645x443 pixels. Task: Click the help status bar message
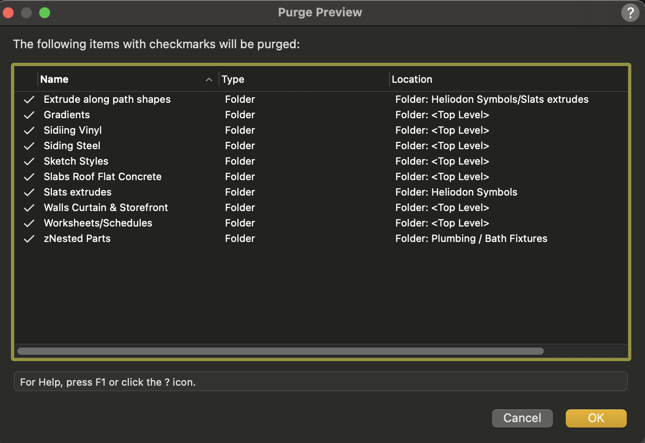[107, 382]
